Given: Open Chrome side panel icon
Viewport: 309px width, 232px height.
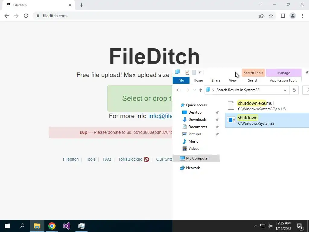Looking at the screenshot, I should coord(283,16).
